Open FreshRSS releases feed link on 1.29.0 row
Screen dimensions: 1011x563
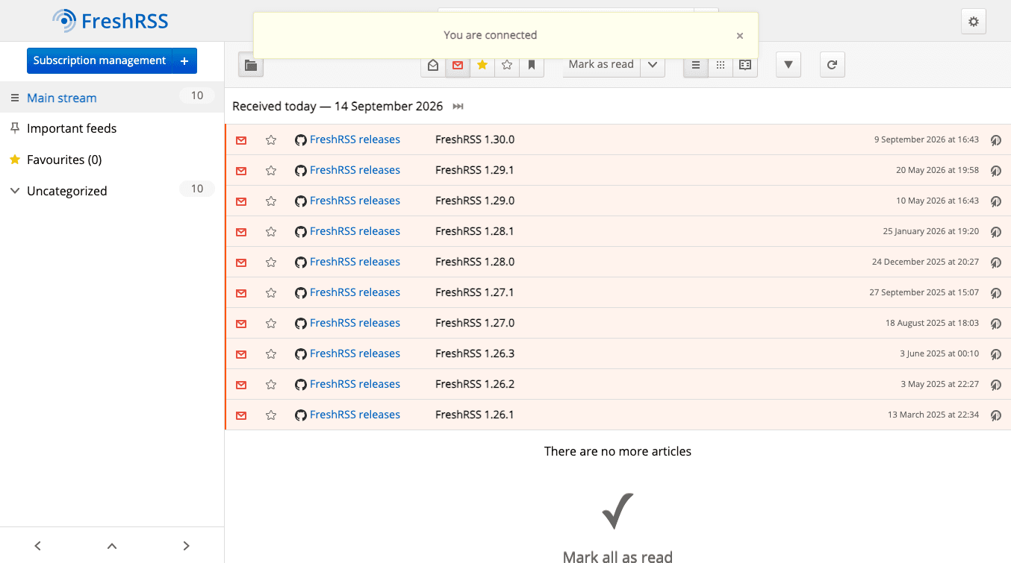(348, 201)
